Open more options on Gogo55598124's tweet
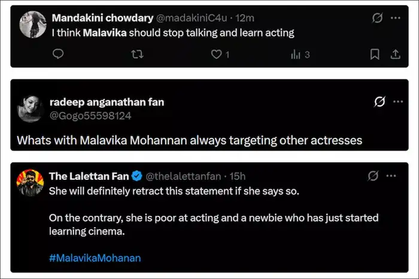The width and height of the screenshot is (419, 279). click(x=397, y=102)
